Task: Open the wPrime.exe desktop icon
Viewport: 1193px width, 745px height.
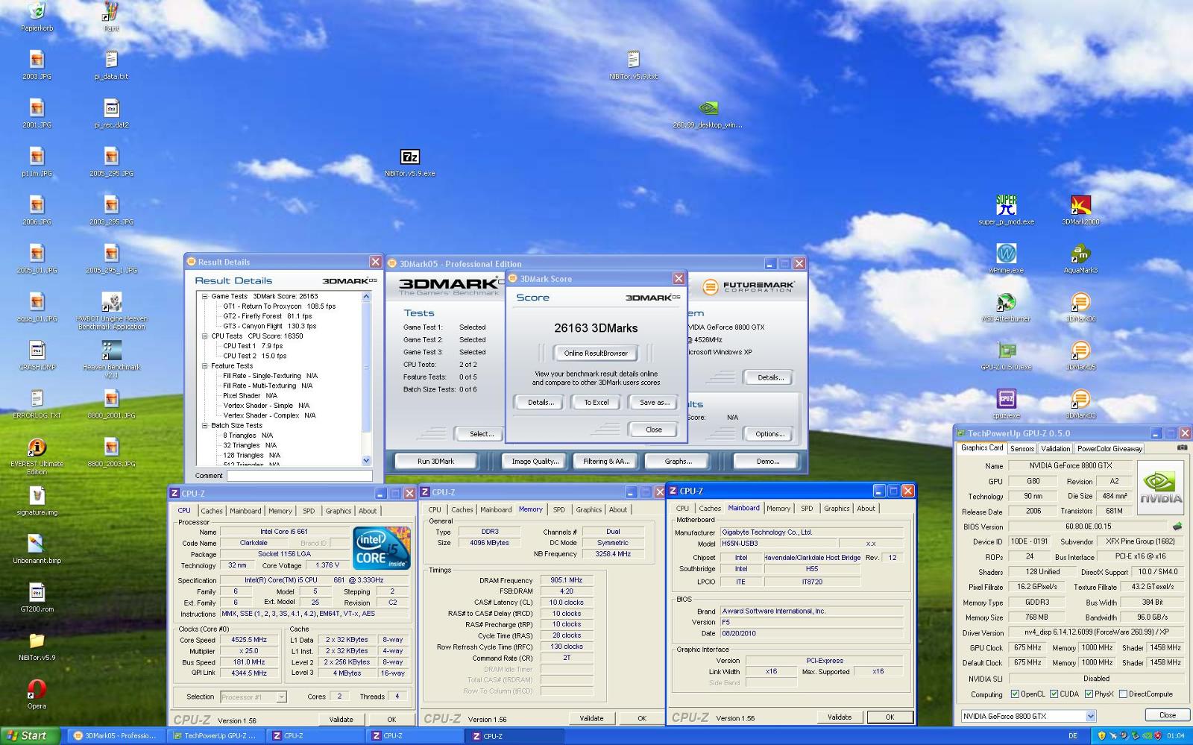Action: (x=1007, y=259)
